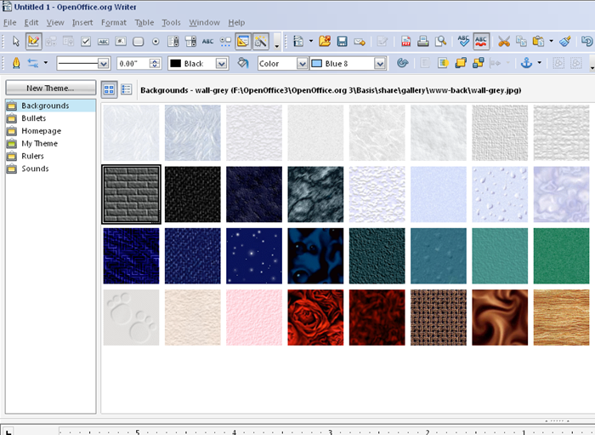Export directly as PDF icon

[405, 41]
